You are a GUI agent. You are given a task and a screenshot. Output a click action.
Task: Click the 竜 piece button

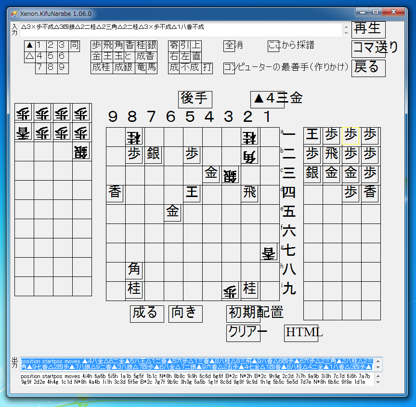[x=141, y=68]
